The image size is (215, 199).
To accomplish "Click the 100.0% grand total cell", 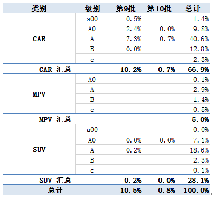I will pyautogui.click(x=193, y=190).
